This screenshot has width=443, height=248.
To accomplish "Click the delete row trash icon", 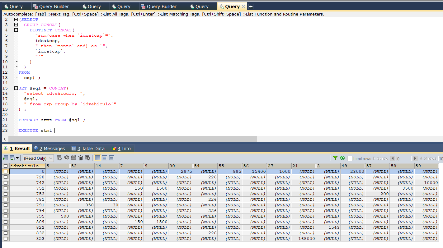I will 81,158.
